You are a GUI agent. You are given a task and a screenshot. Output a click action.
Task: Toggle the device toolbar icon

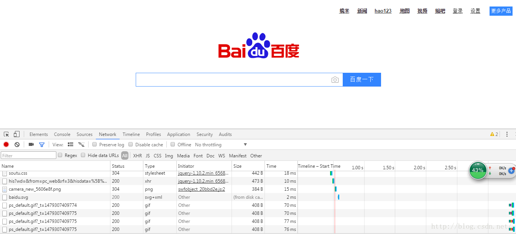tap(16, 134)
